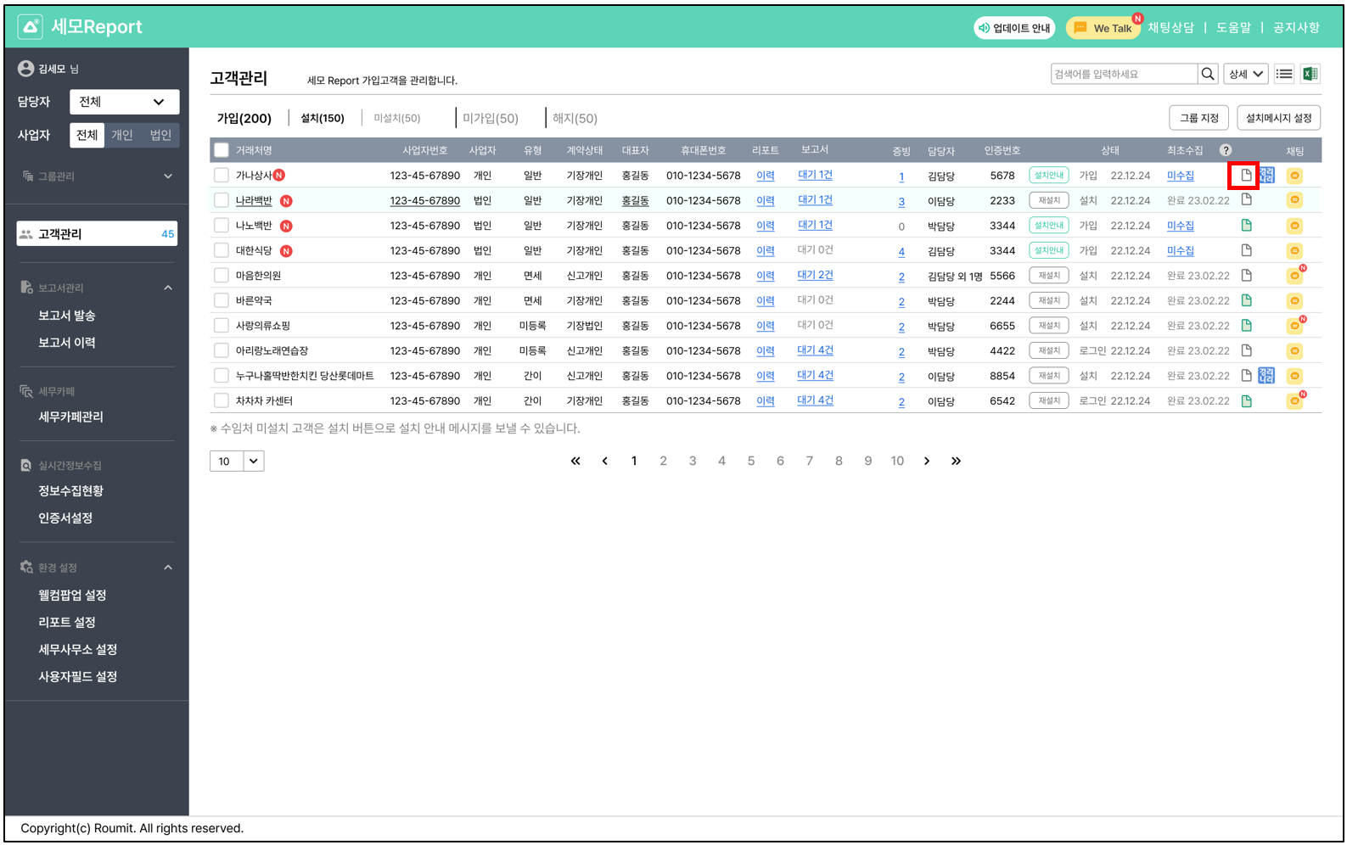Check the 가나상사 row checkbox
This screenshot has width=1347, height=845.
coord(222,176)
